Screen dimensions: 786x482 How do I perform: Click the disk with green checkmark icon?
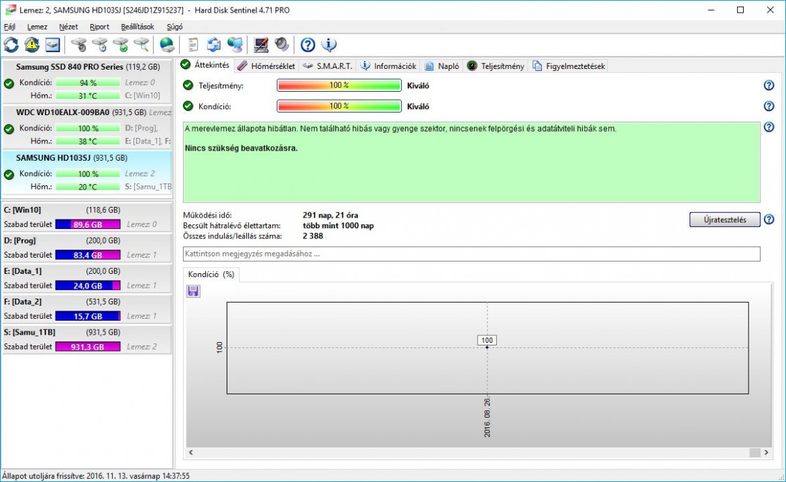(x=121, y=45)
